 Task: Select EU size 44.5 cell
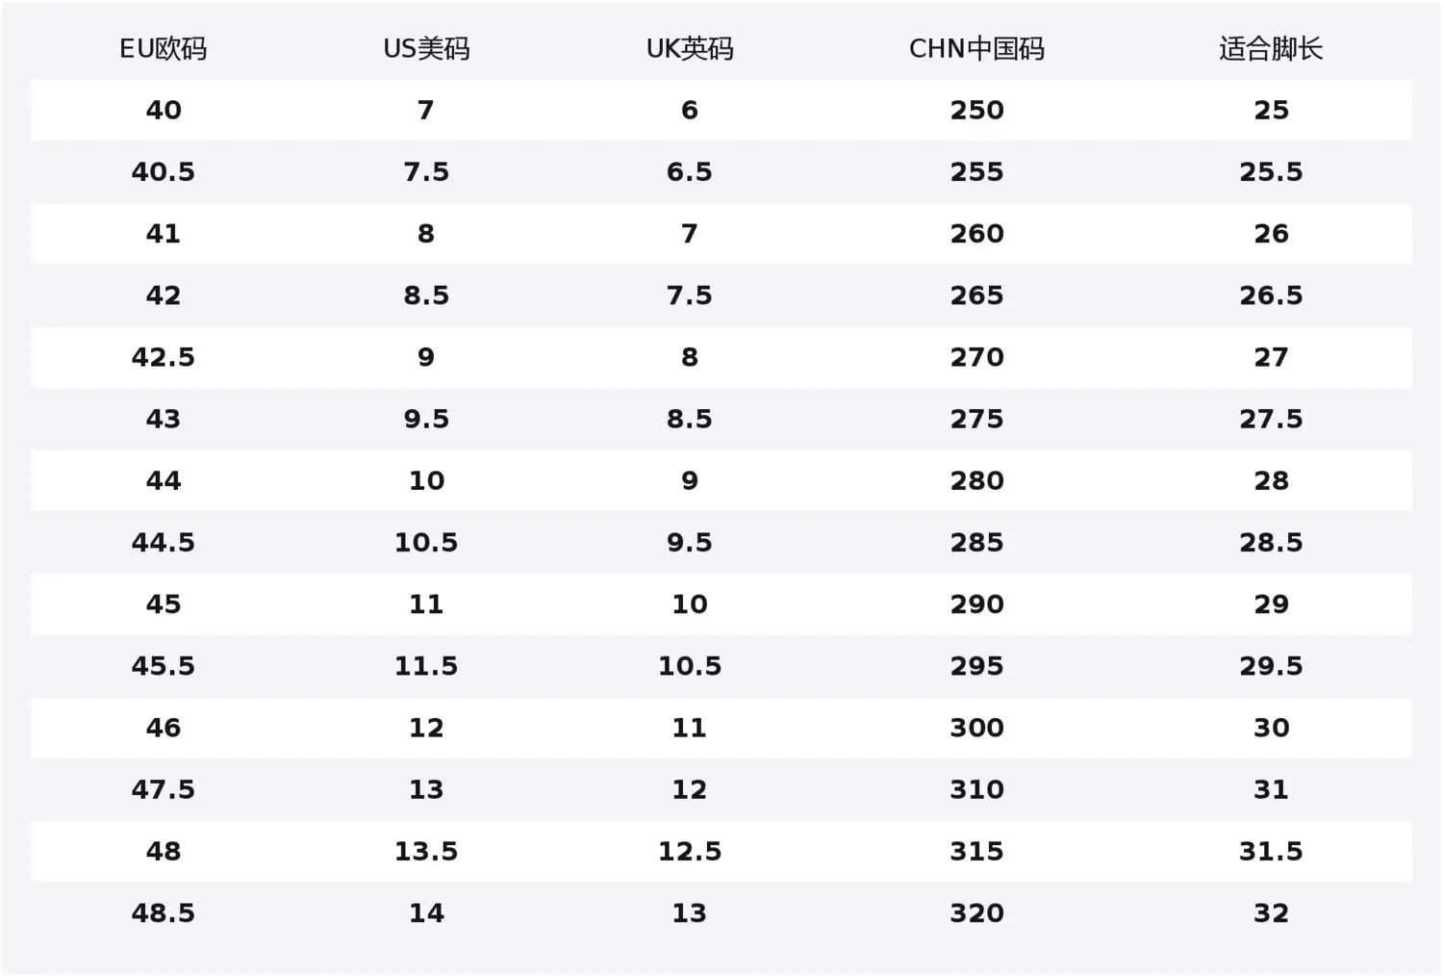[164, 542]
